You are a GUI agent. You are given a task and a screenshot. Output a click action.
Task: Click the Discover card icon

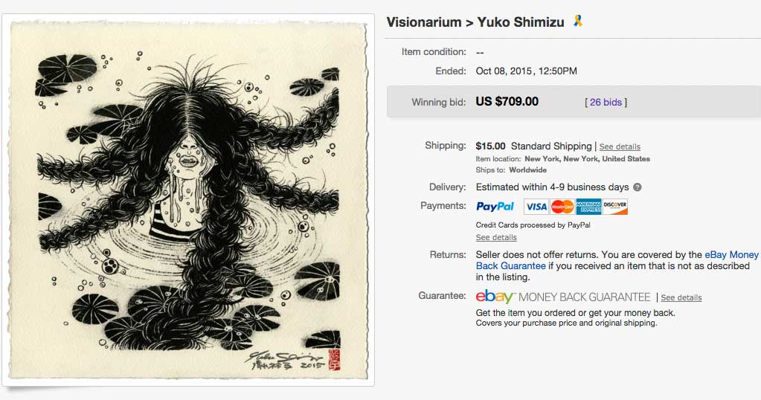[615, 207]
